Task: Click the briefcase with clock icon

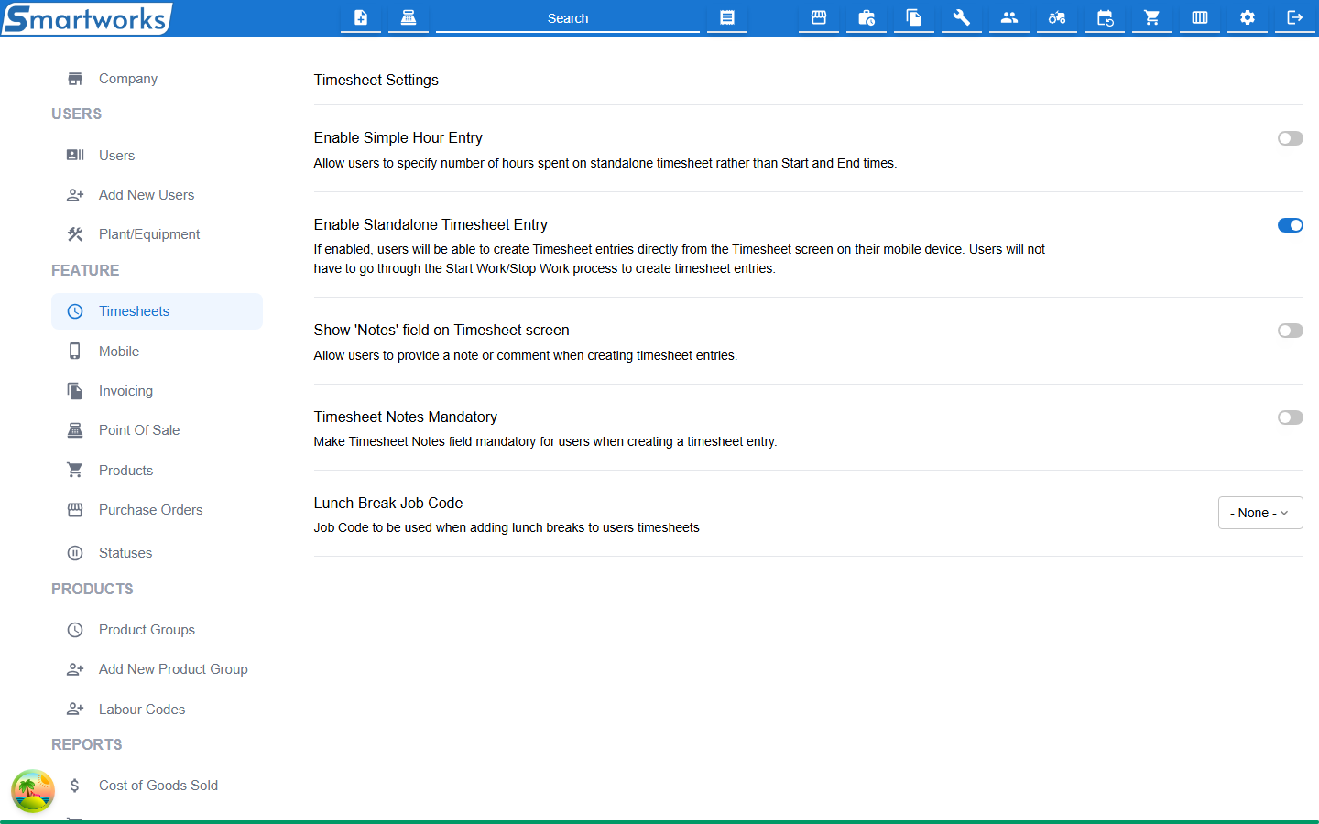Action: tap(867, 17)
